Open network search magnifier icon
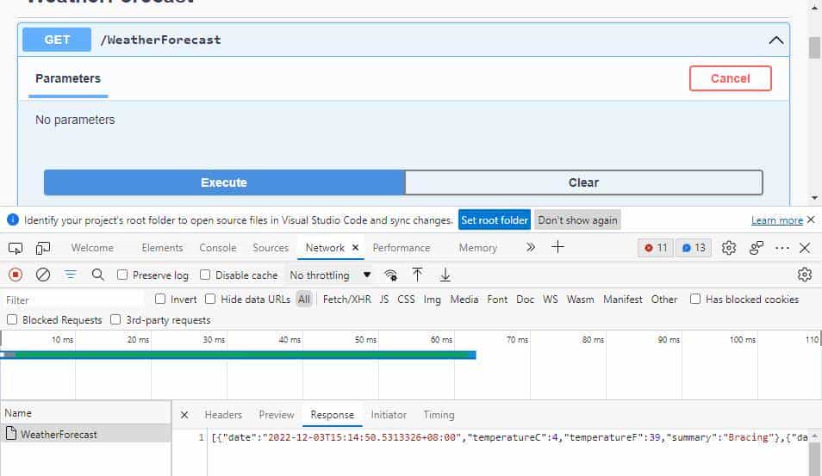Image resolution: width=822 pixels, height=476 pixels. [97, 275]
